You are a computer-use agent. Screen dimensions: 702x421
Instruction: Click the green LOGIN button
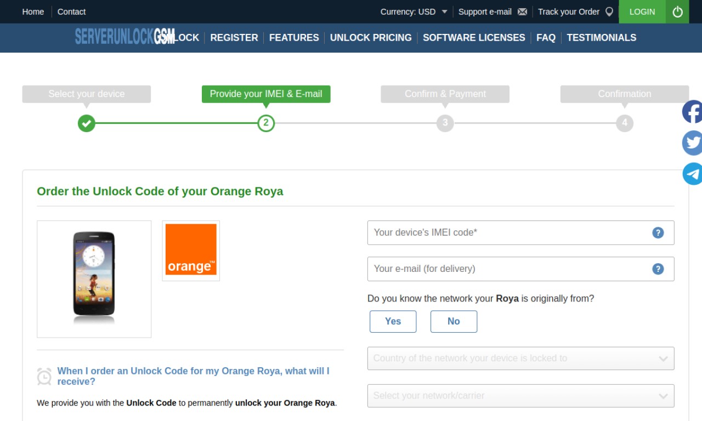[x=642, y=12]
